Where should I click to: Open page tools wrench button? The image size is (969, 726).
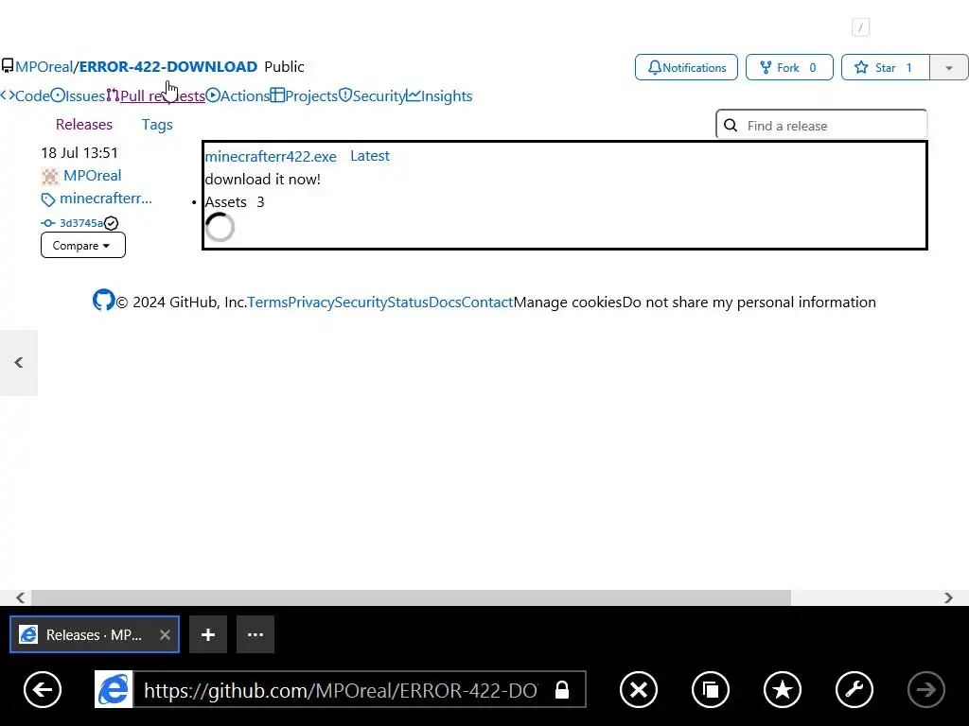(854, 689)
